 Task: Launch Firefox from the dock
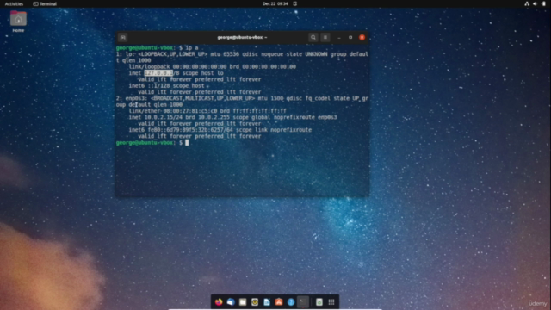point(219,302)
